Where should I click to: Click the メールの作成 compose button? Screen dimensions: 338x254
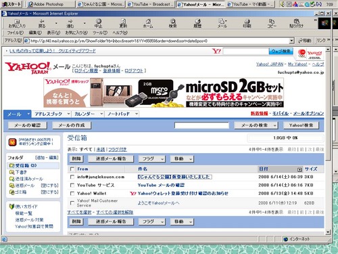72,125
